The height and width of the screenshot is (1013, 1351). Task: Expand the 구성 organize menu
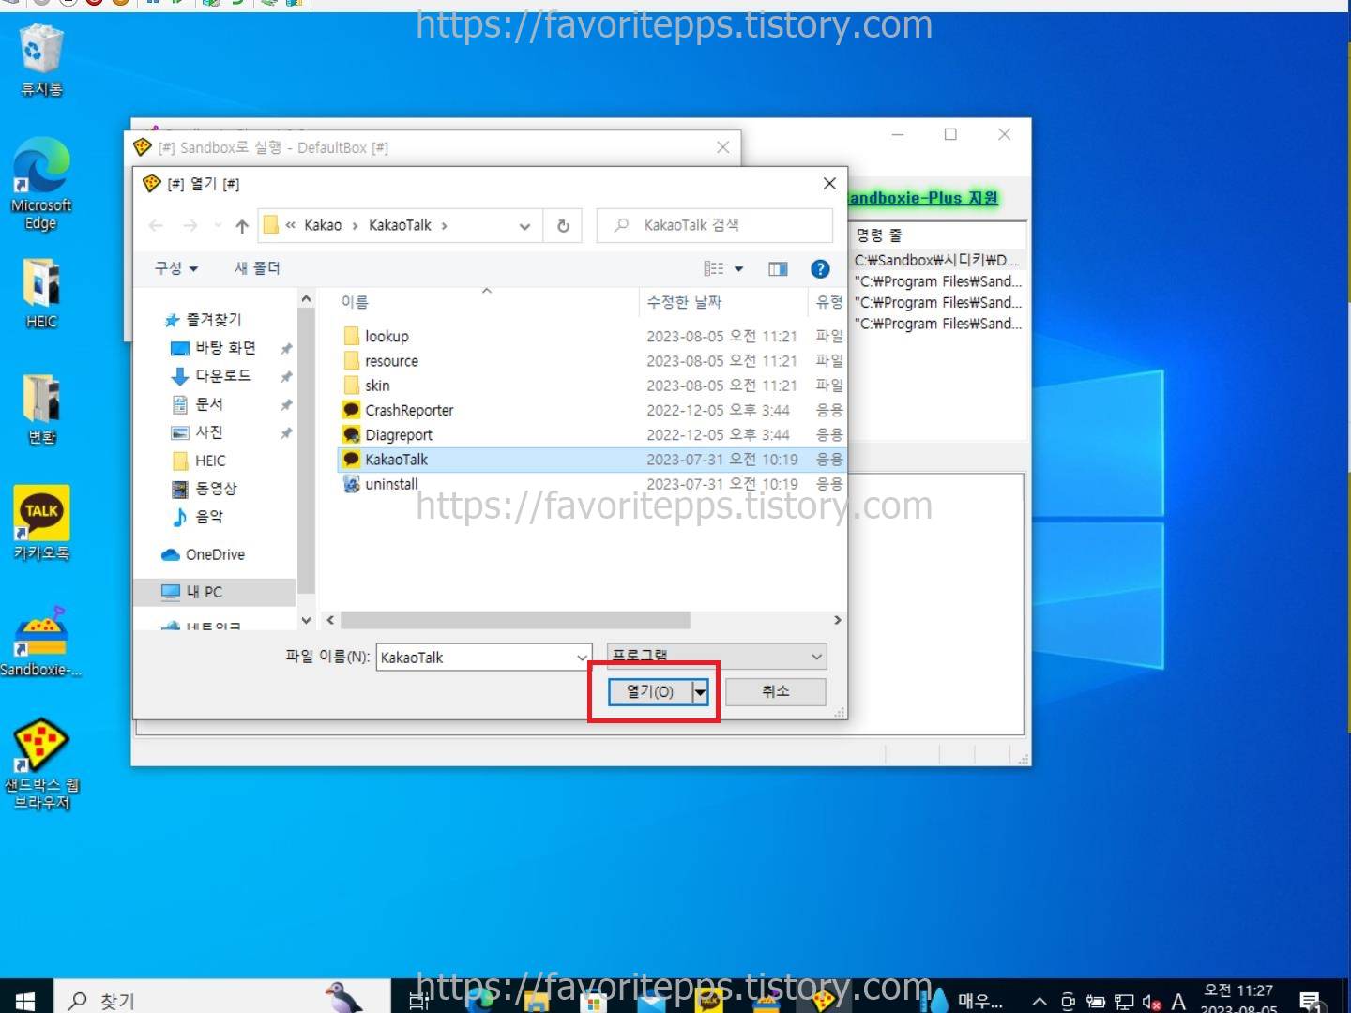pyautogui.click(x=176, y=268)
